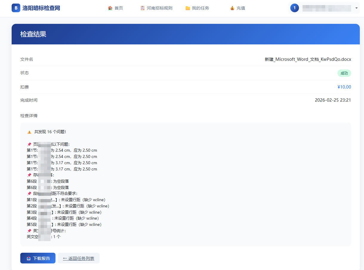364x270 pixels.
Task: Click the pin icon beside 英文标点符号统计
Action: [29, 230]
